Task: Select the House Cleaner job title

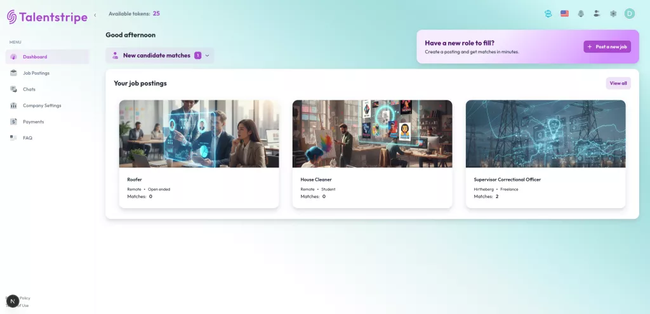Action: coord(316,180)
